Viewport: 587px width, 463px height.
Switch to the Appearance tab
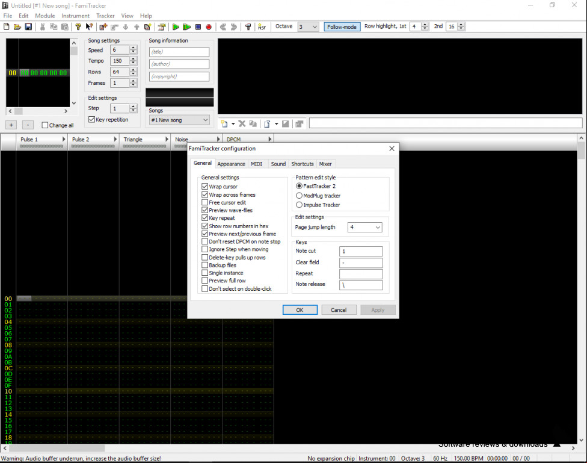[232, 164]
